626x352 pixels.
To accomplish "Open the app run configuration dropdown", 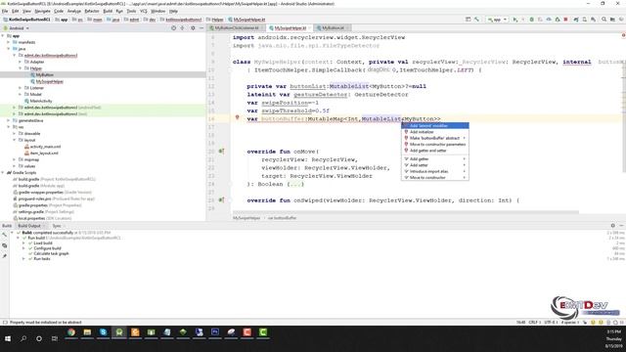I will pos(497,20).
